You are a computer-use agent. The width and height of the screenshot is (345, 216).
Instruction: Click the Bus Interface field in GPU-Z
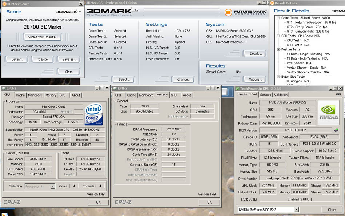(319, 144)
